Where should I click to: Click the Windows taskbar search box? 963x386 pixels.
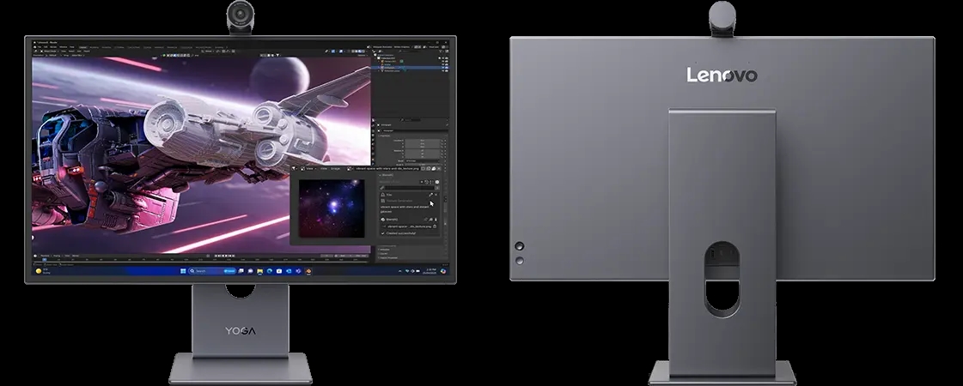tap(203, 271)
